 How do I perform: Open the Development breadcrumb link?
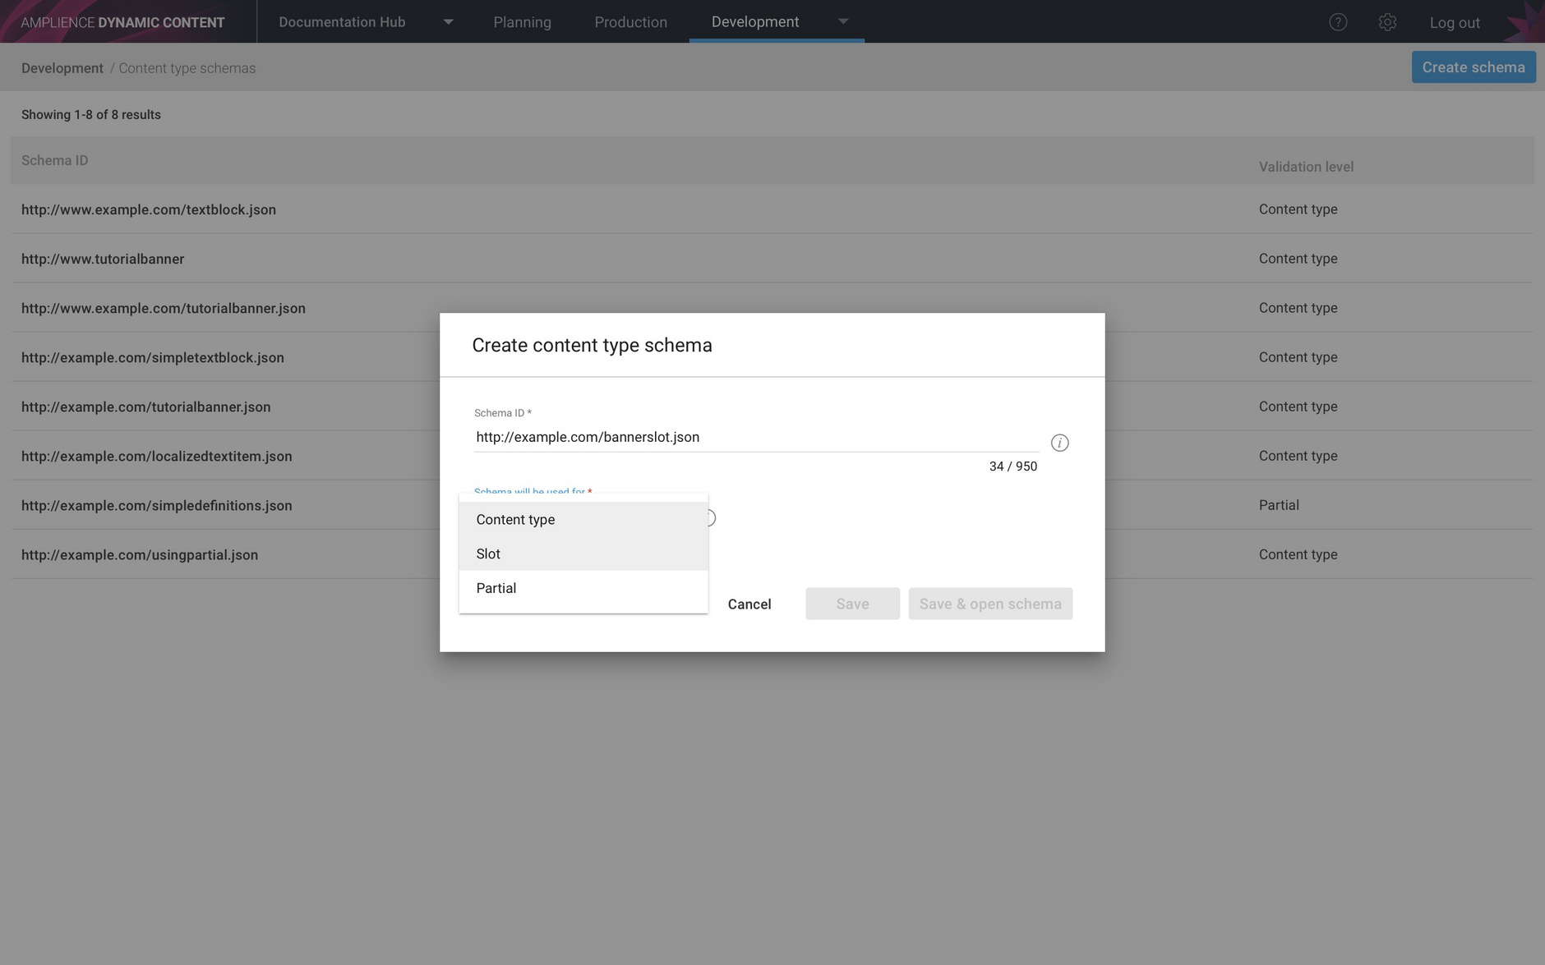coord(62,67)
